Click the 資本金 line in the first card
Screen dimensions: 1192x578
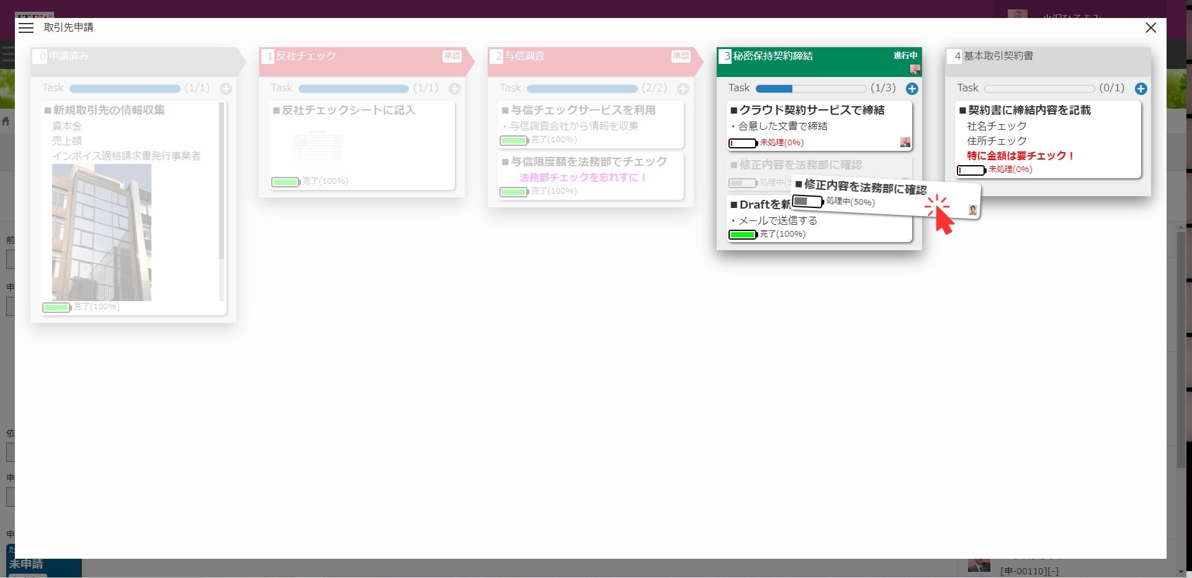point(67,126)
